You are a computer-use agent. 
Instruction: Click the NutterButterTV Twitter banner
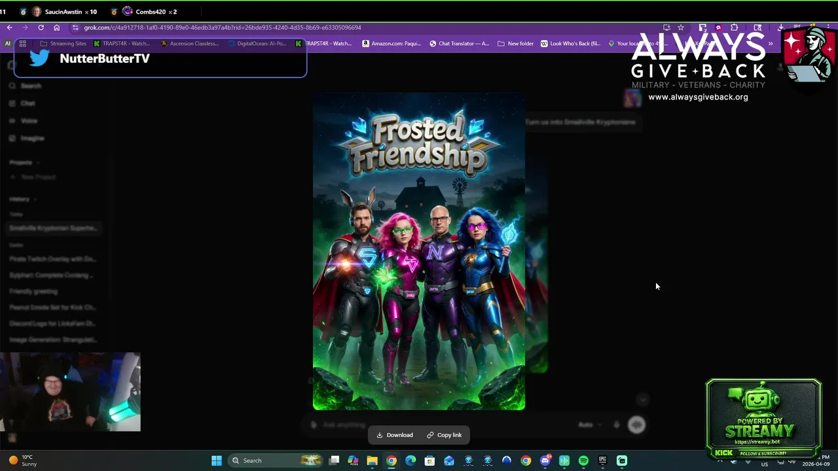point(160,59)
